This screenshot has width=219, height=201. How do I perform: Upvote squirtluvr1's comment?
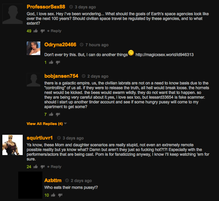click(36, 167)
